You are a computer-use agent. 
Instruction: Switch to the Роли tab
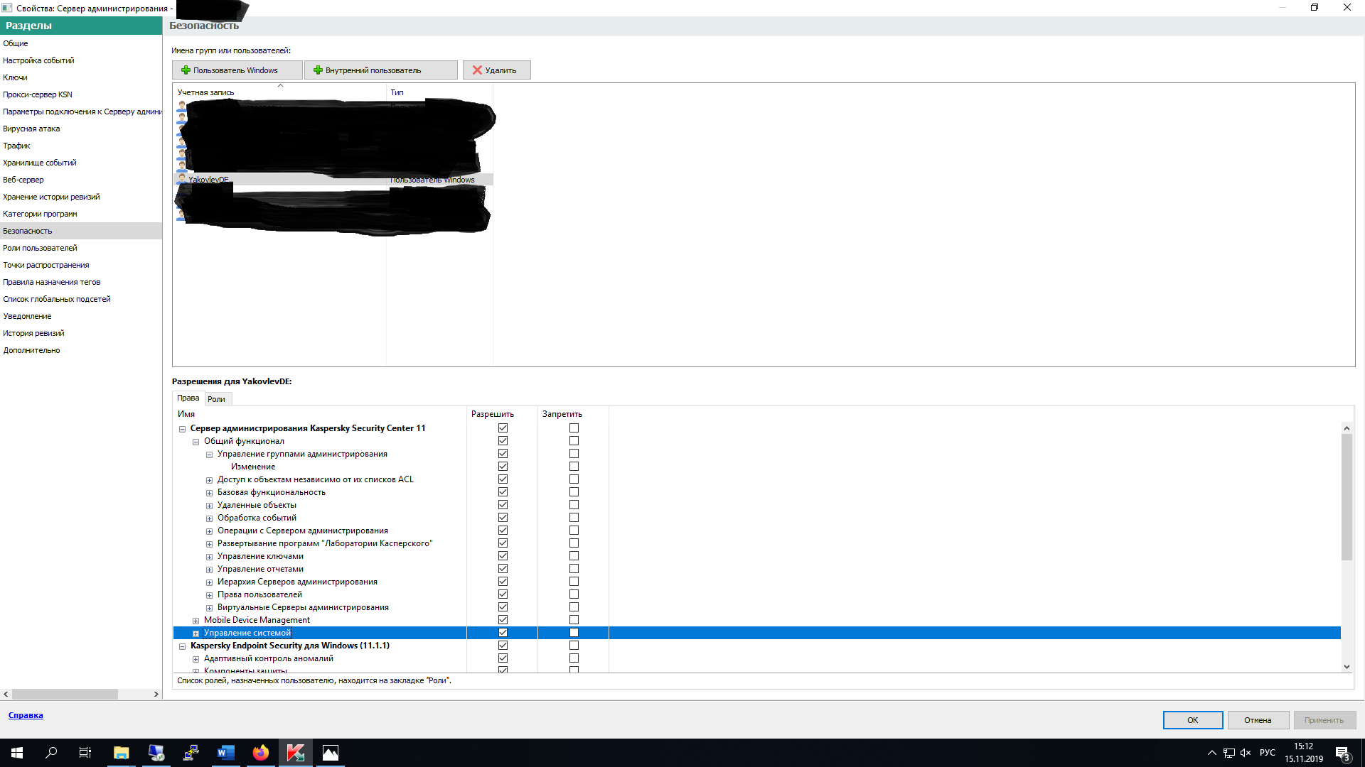[x=216, y=399]
